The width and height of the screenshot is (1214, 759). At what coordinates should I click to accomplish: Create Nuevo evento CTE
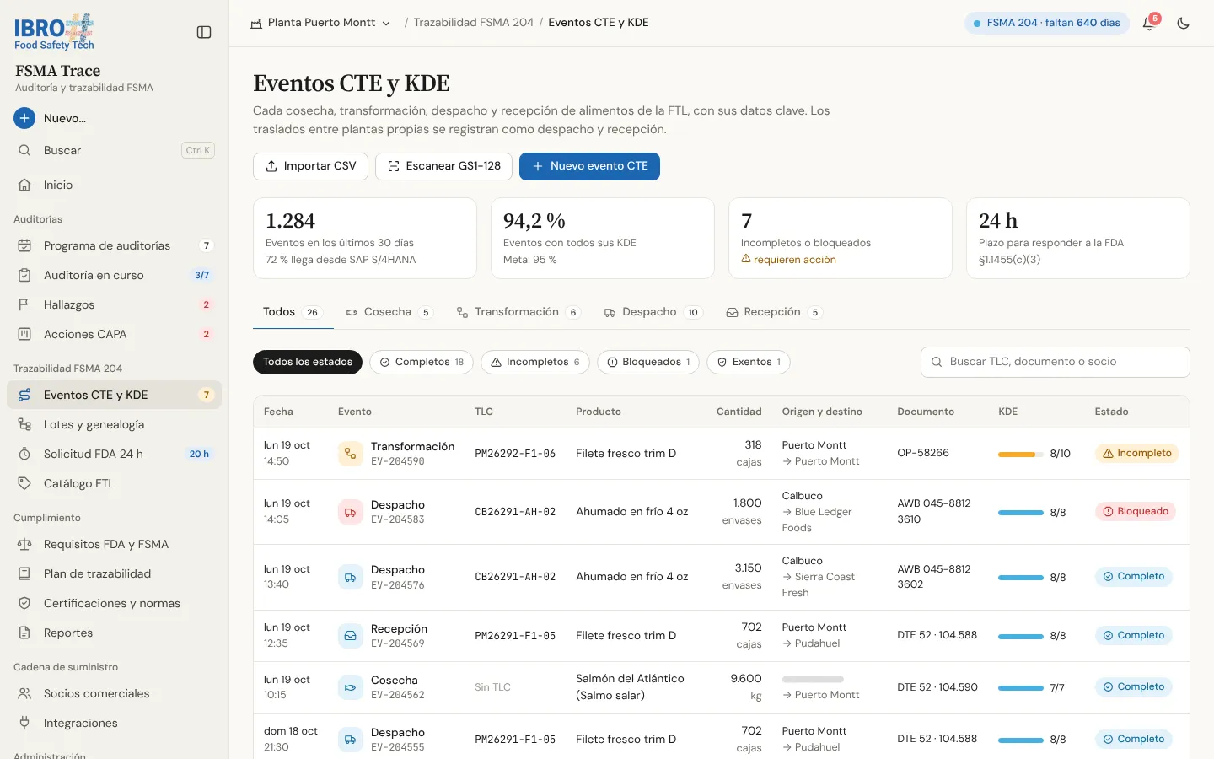coord(589,166)
